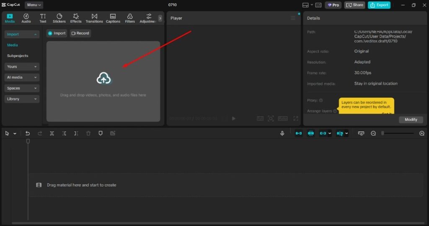The image size is (429, 226).
Task: Switch to the Audio tab
Action: 26,18
